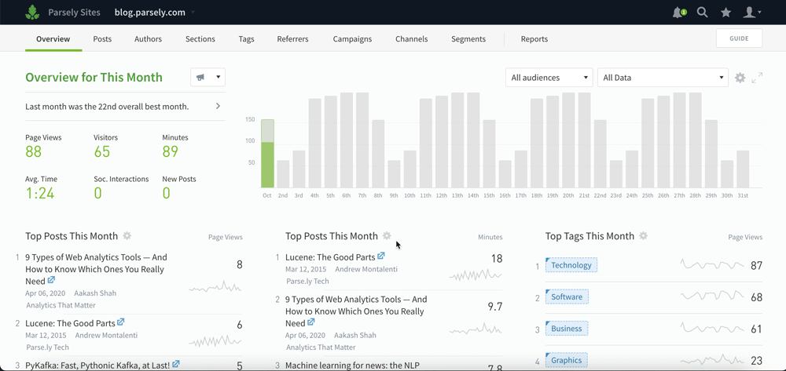Switch to the Tags tab
Screen dimensions: 786x371
[x=246, y=39]
